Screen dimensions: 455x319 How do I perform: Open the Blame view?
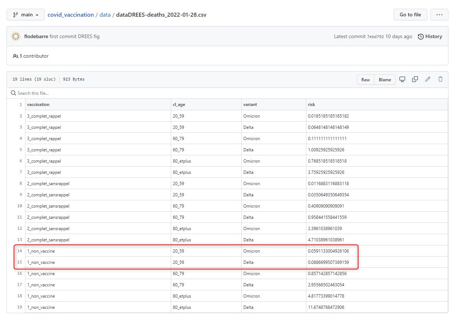tap(385, 80)
